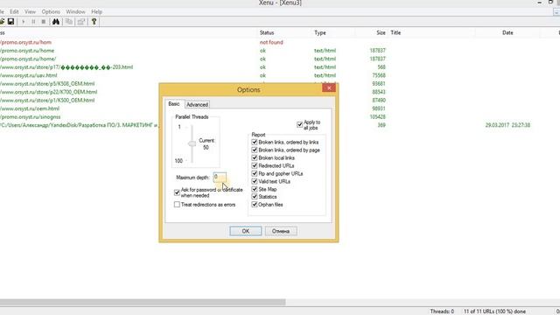Close the Options dialog with the red X
The image size is (560, 315).
tap(329, 87)
